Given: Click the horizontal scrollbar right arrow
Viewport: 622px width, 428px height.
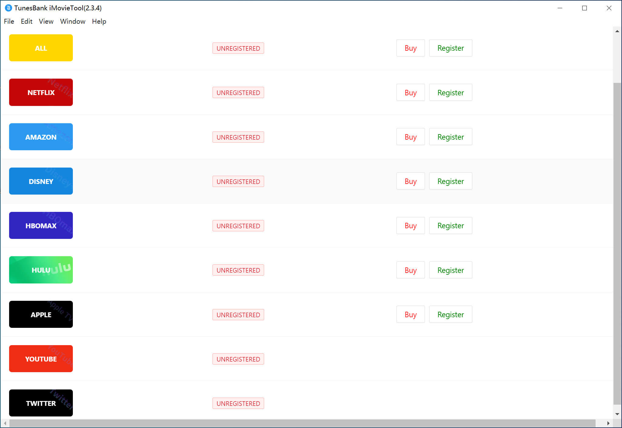Looking at the screenshot, I should point(608,423).
